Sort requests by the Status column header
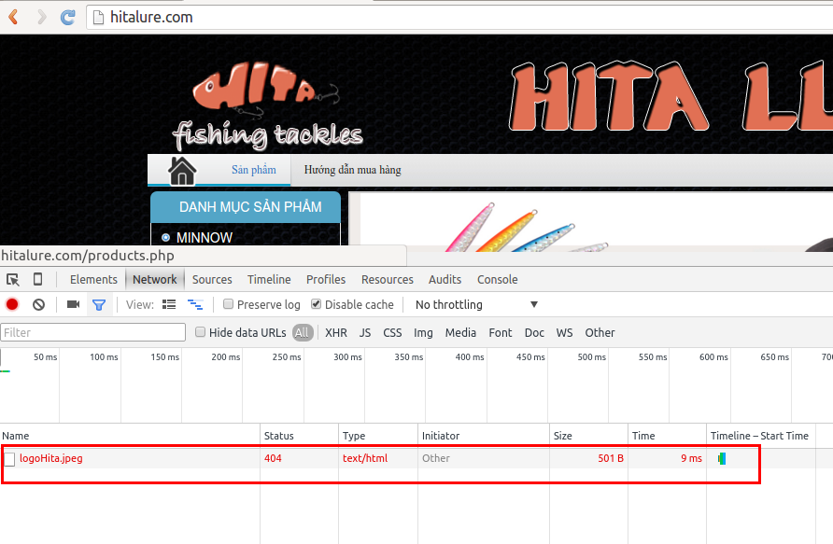833x544 pixels. 299,436
